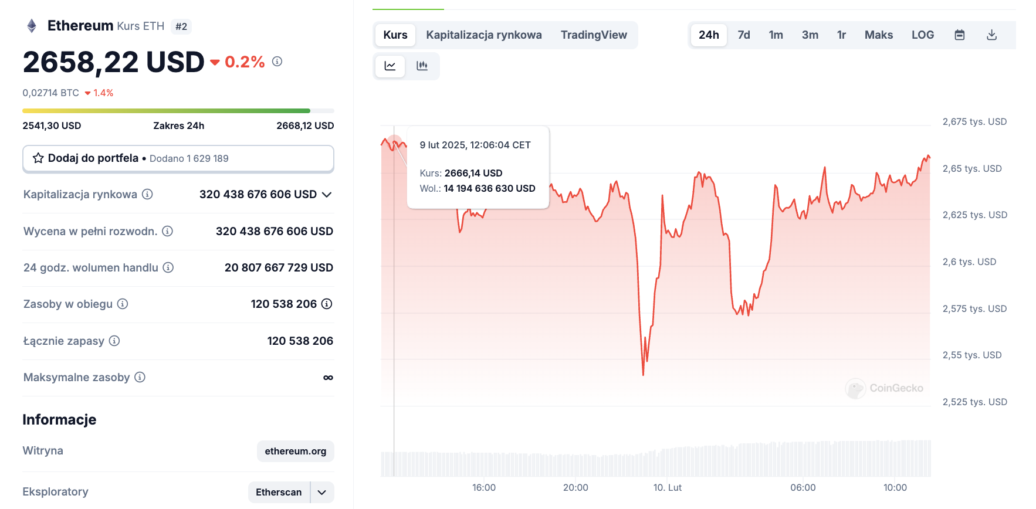Screen dimensions: 1036x509
Task: Select the Maks time range
Action: tap(879, 35)
